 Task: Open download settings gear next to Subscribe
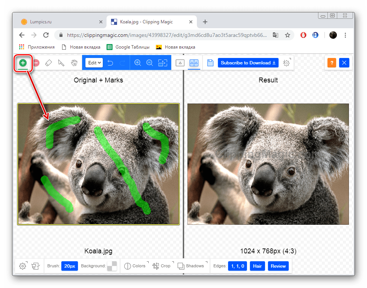287,63
